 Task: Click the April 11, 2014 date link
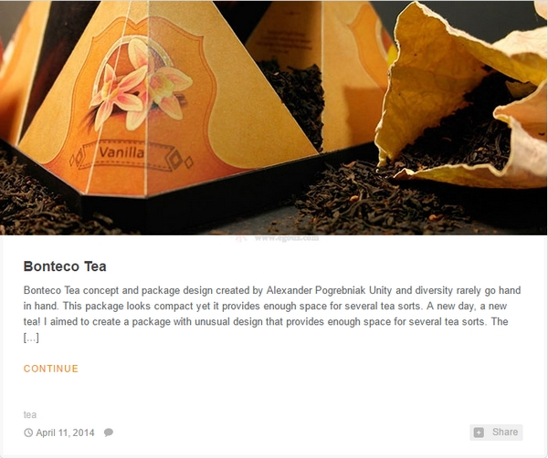(x=65, y=432)
